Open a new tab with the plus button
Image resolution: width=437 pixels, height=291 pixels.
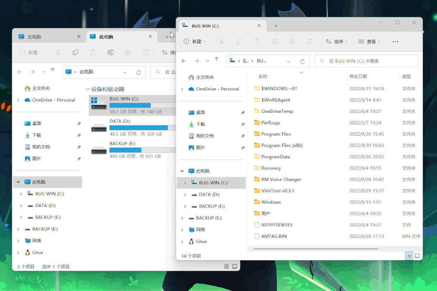pos(276,25)
